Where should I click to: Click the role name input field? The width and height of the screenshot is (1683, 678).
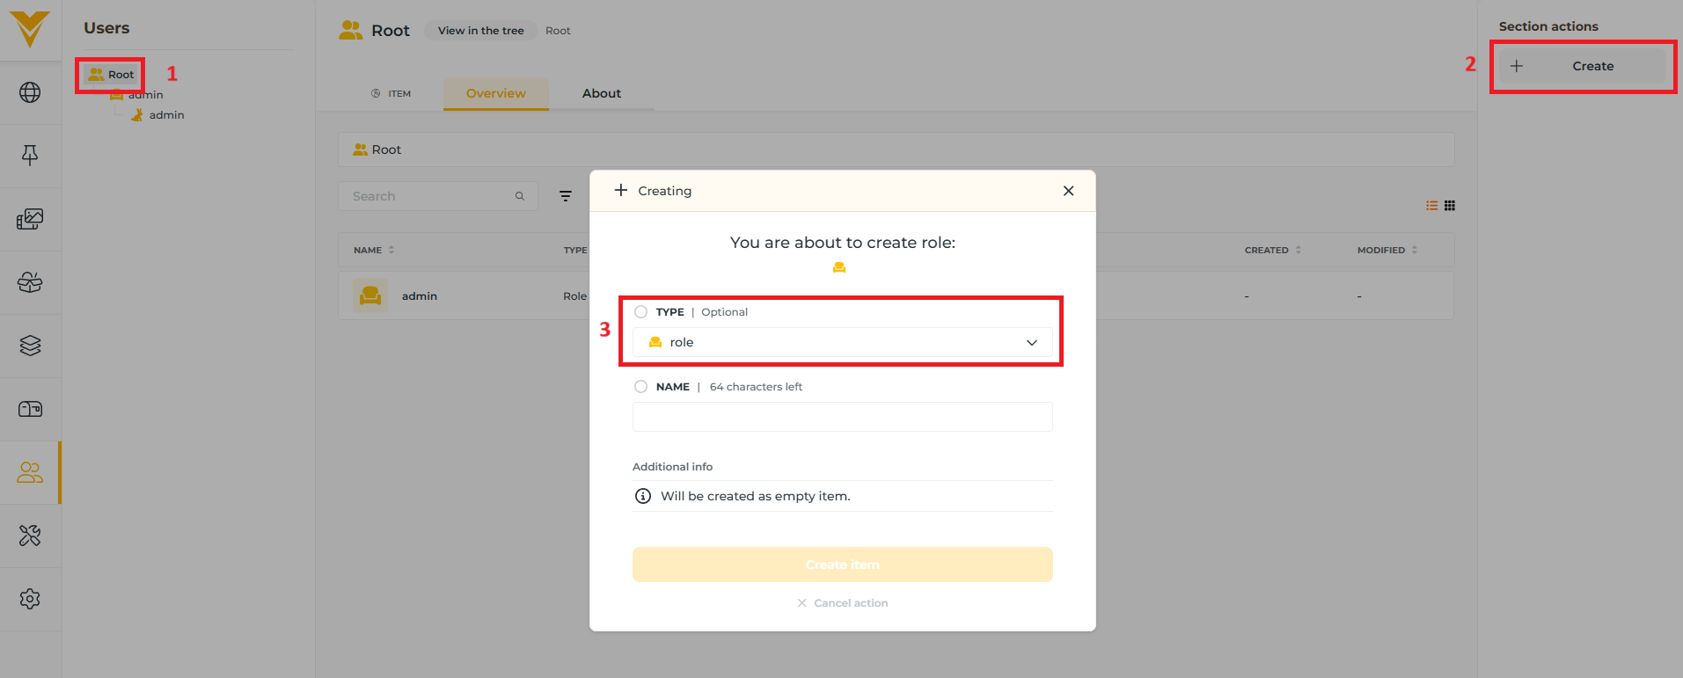[x=842, y=417]
